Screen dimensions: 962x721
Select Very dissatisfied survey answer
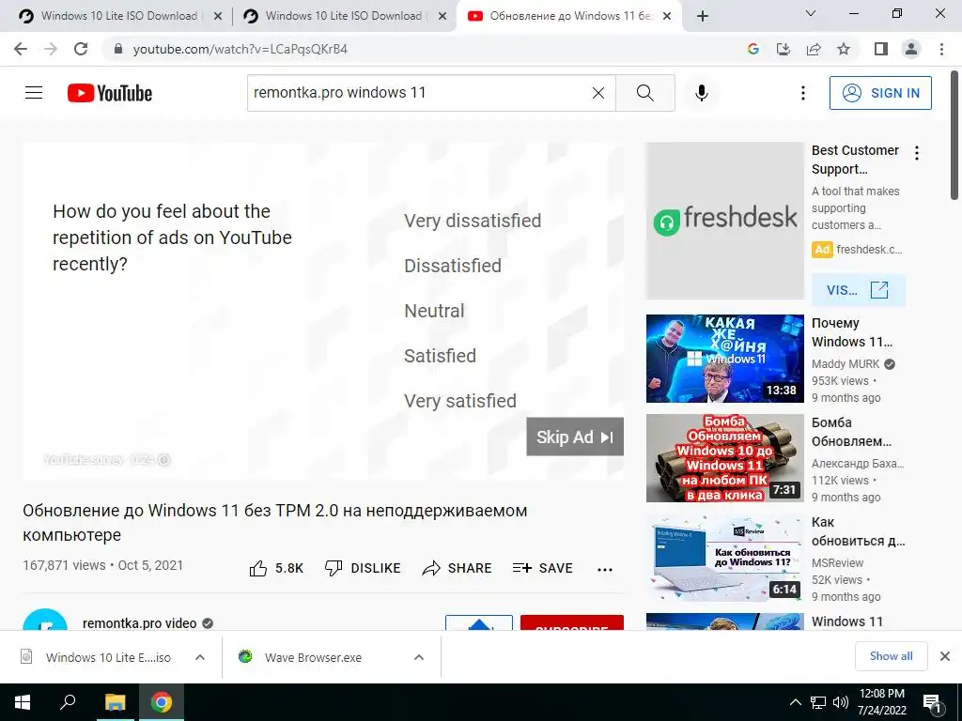tap(473, 221)
